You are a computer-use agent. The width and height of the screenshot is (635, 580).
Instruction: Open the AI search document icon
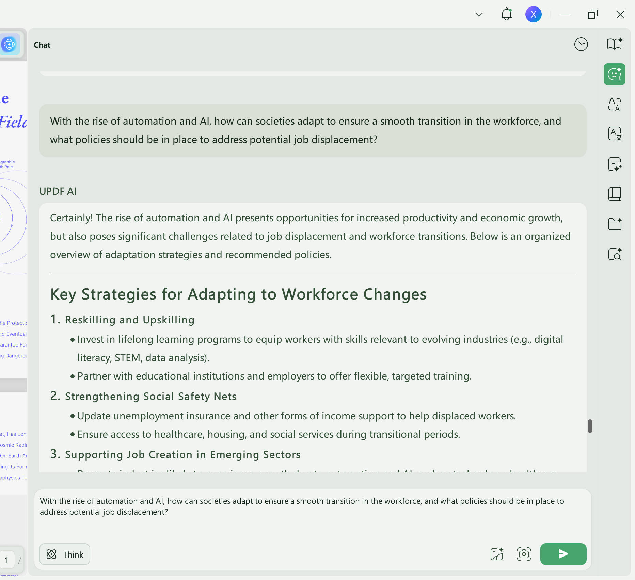pyautogui.click(x=615, y=254)
